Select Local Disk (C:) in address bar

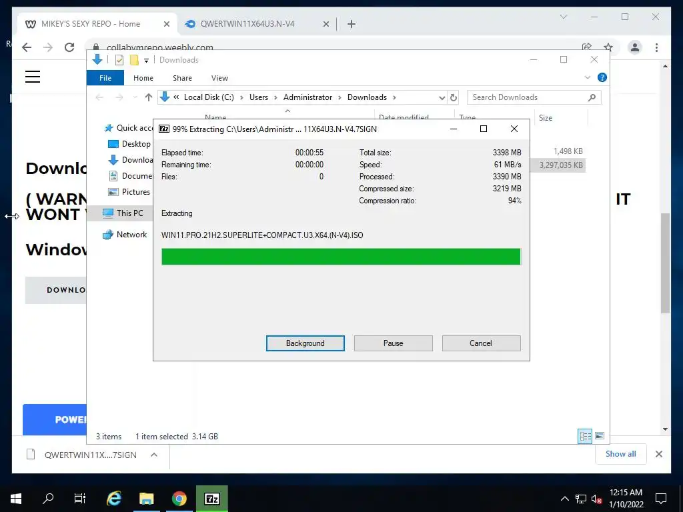209,97
